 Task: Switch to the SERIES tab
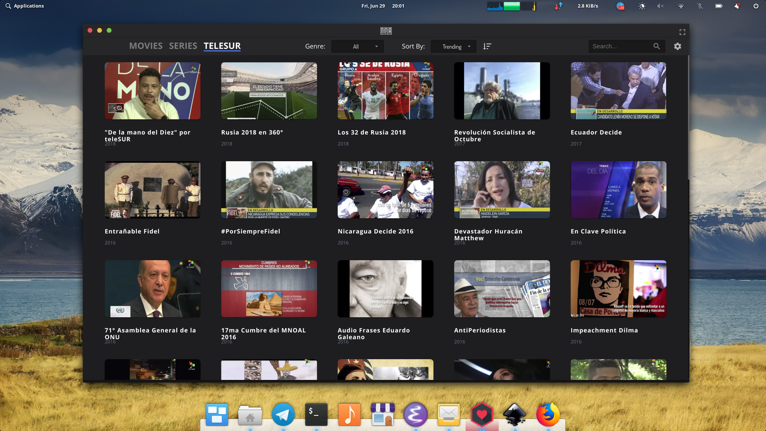pyautogui.click(x=183, y=46)
